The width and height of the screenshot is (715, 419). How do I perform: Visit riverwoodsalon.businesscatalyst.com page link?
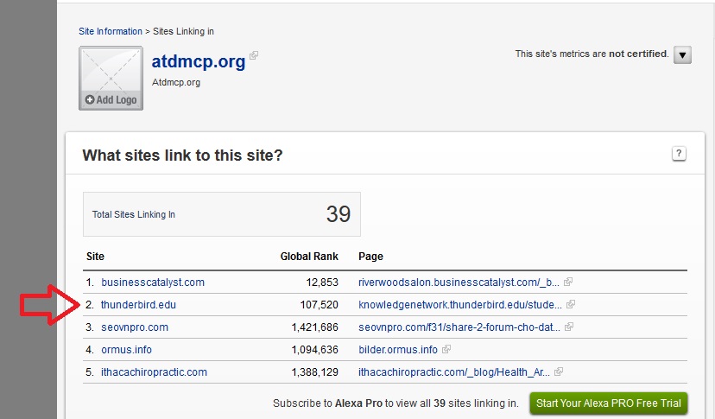coord(459,283)
